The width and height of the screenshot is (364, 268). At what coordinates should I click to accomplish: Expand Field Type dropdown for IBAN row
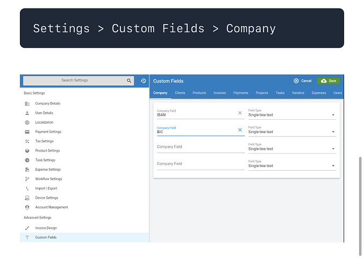click(x=333, y=115)
